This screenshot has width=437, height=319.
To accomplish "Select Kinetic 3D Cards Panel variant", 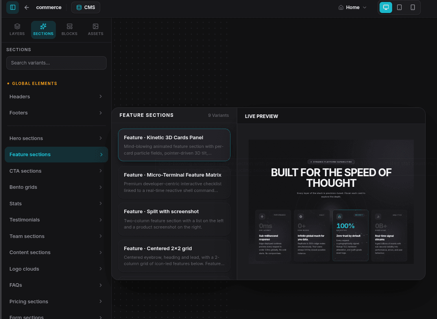I will click(x=174, y=145).
